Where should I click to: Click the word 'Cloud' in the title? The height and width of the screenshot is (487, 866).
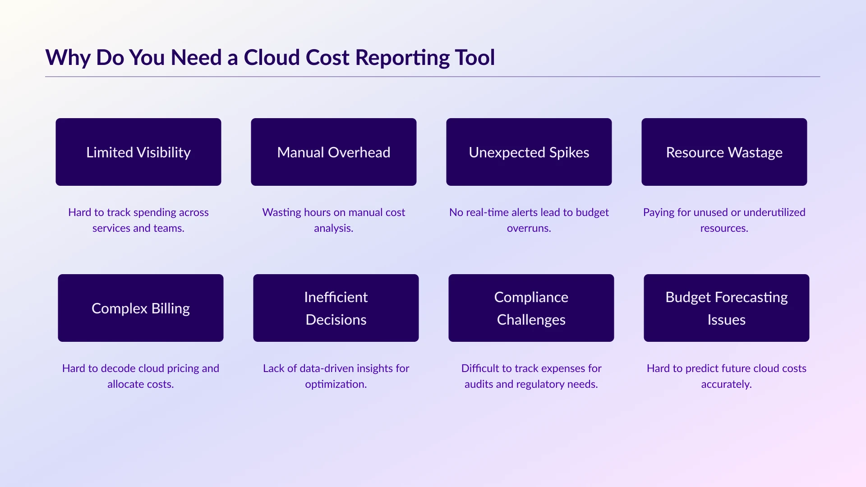(x=272, y=58)
